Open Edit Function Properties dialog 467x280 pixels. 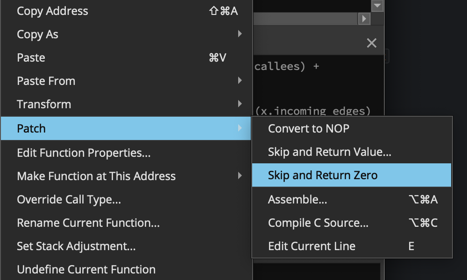(84, 153)
